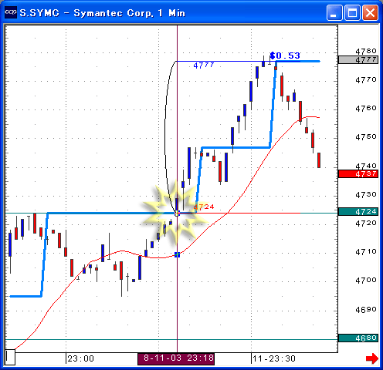Click the small box at bottom-left corner

[10, 357]
